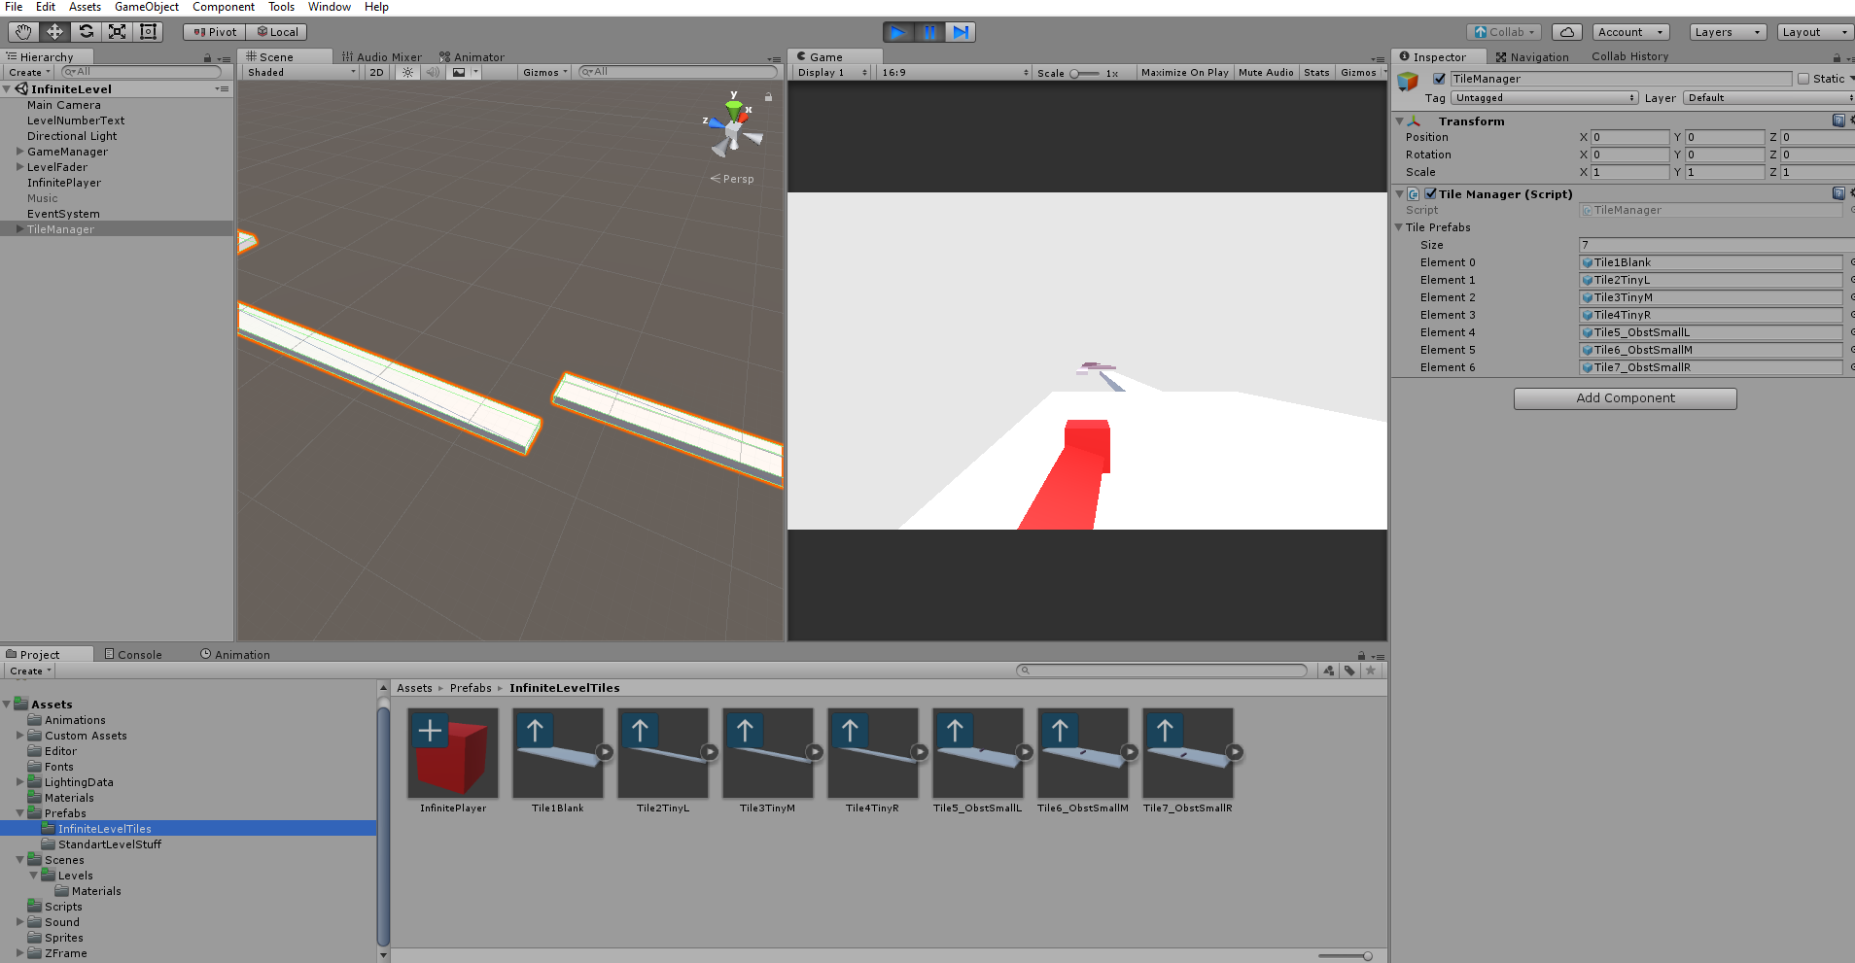Select the Scale tool
The width and height of the screenshot is (1855, 963).
[x=117, y=32]
